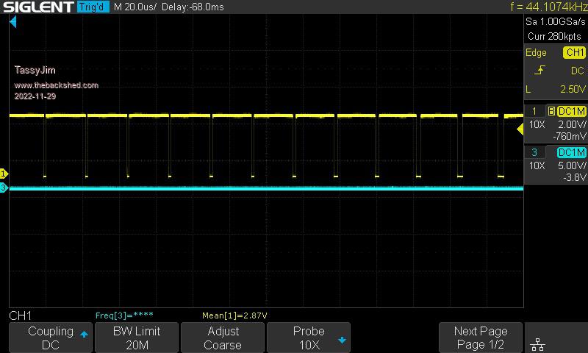Toggle Adjust between Coarse and Fine
Screen dimensions: 588x353
(x=222, y=338)
